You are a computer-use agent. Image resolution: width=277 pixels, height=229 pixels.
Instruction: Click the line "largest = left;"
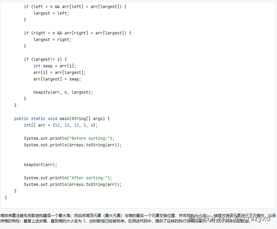pyautogui.click(x=51, y=13)
